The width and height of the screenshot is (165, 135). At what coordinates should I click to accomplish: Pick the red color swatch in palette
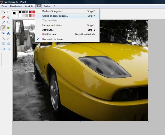[34, 12]
